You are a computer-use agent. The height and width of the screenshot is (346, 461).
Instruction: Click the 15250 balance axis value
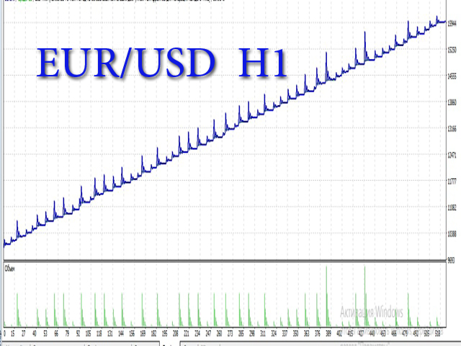452,50
